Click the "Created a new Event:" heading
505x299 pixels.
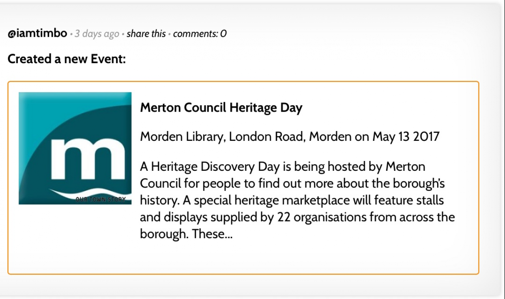point(67,59)
